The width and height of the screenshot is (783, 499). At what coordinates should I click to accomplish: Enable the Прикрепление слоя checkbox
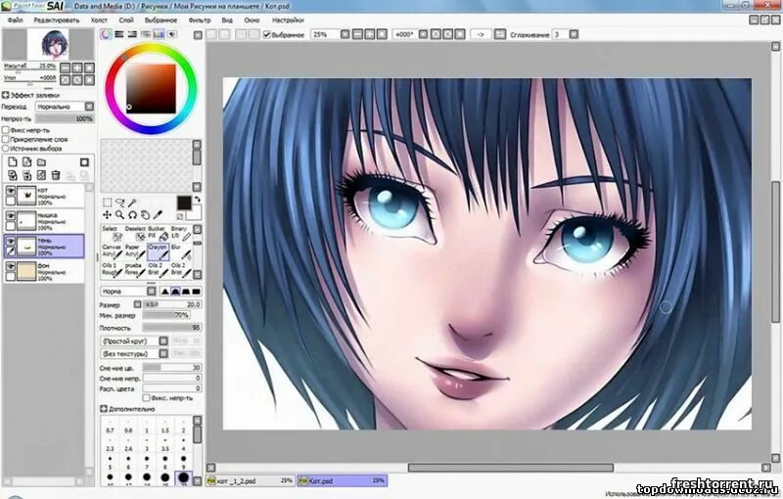coord(6,140)
